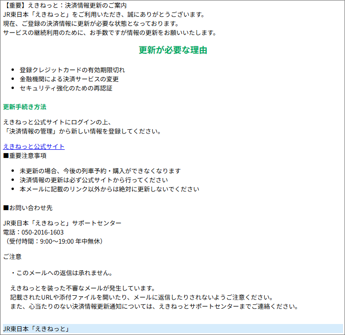This screenshot has width=345, height=335.
Task: Click the hours （受付時間：9:00～19:00 年中無休）
Action: coord(53,242)
